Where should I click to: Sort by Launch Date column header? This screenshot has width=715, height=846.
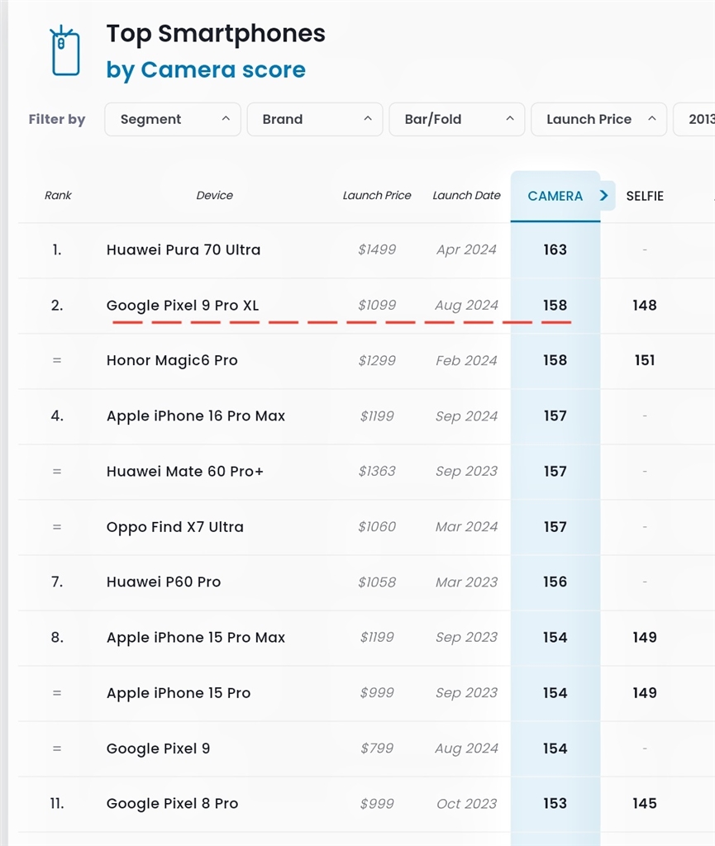pyautogui.click(x=466, y=196)
